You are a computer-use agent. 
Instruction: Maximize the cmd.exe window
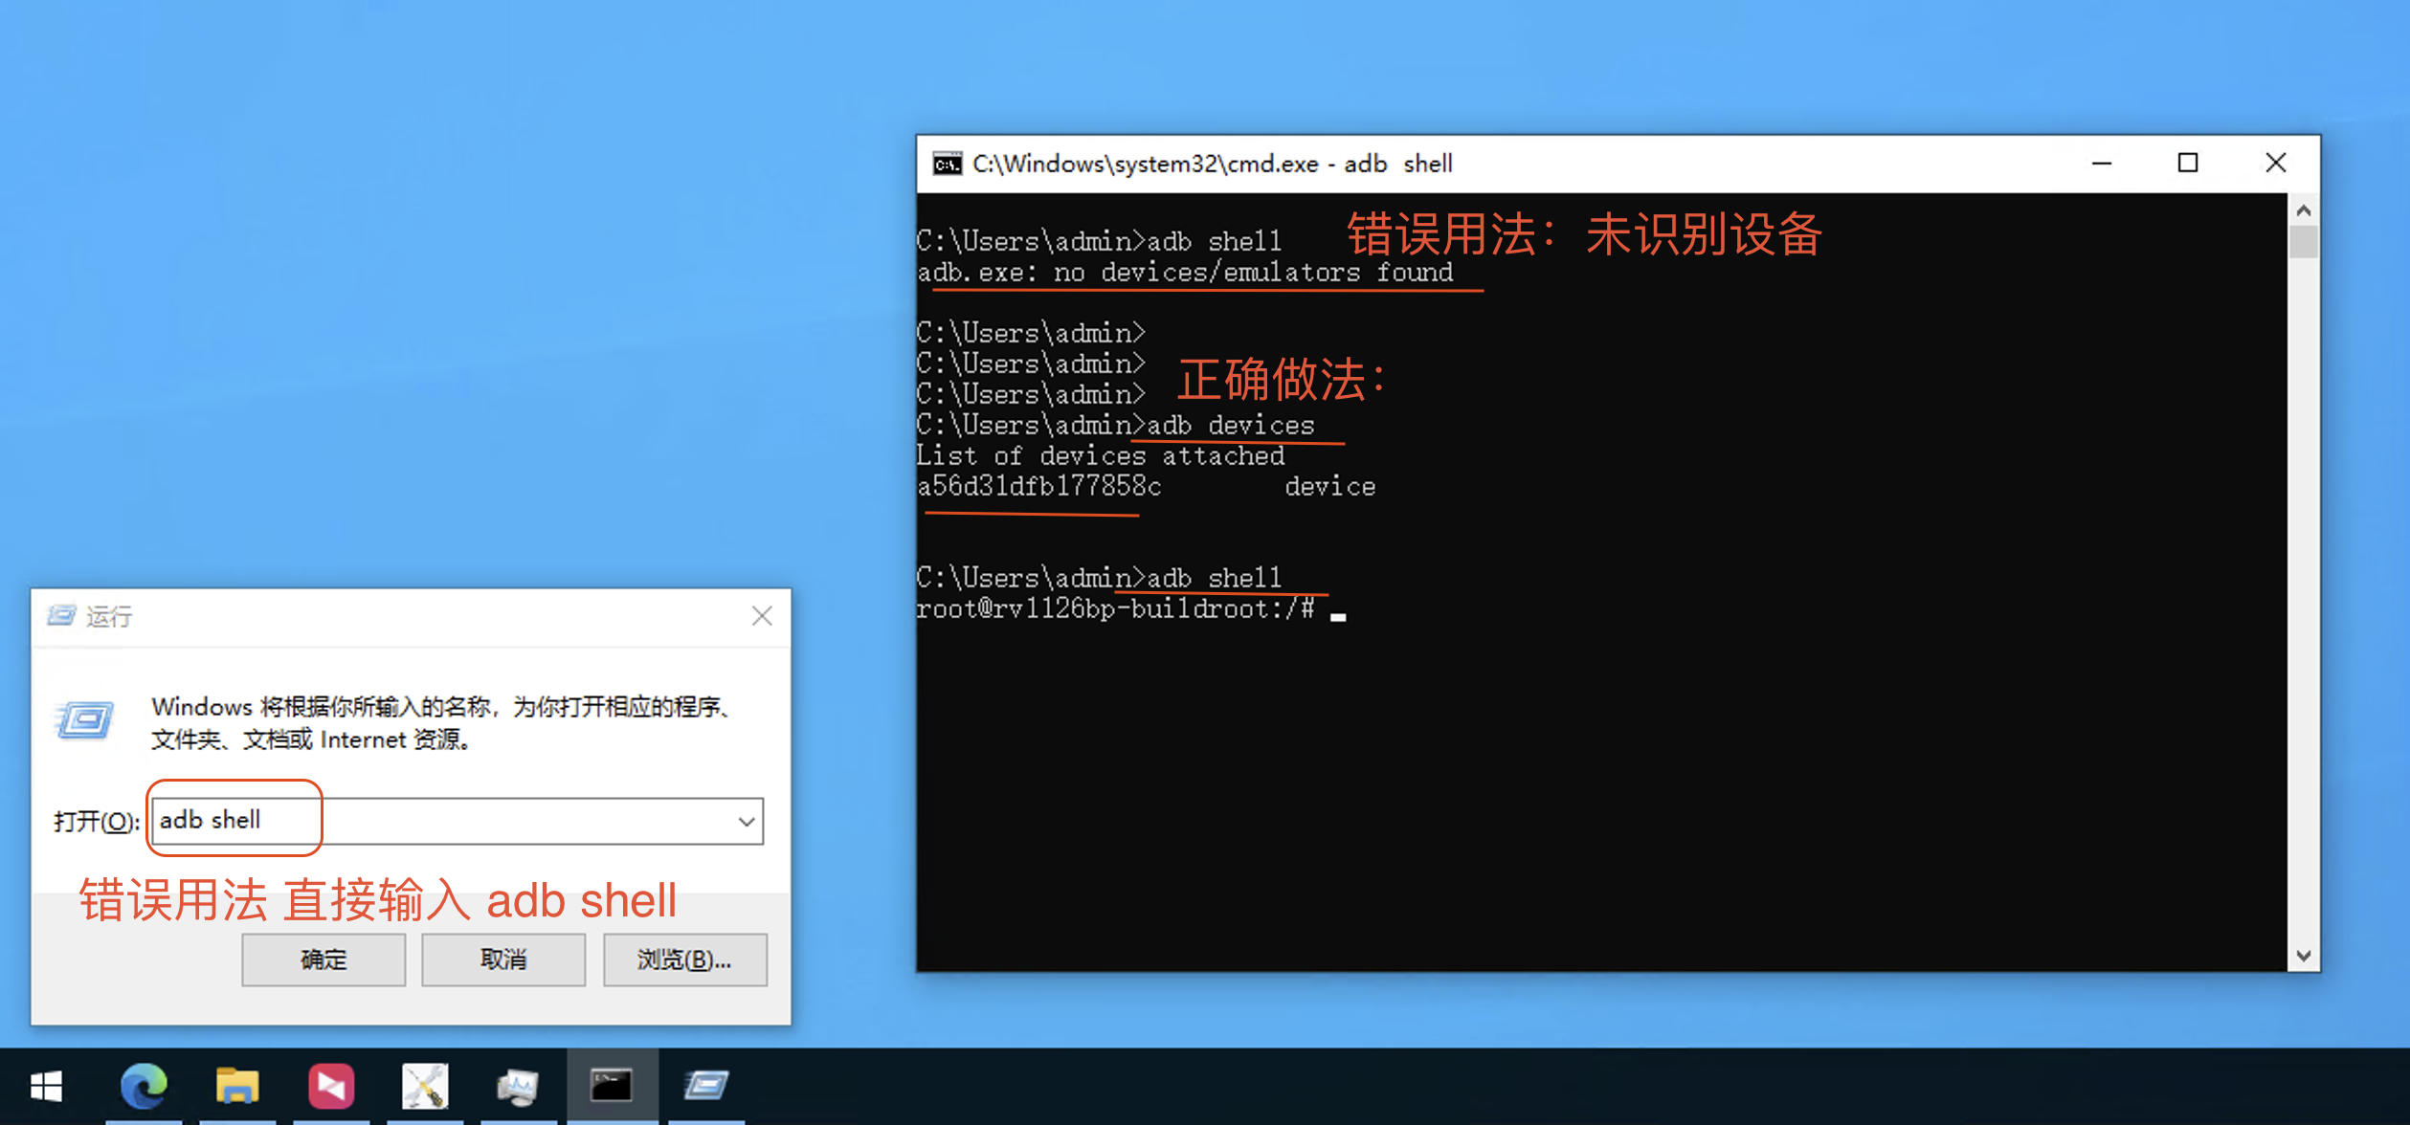2188,164
